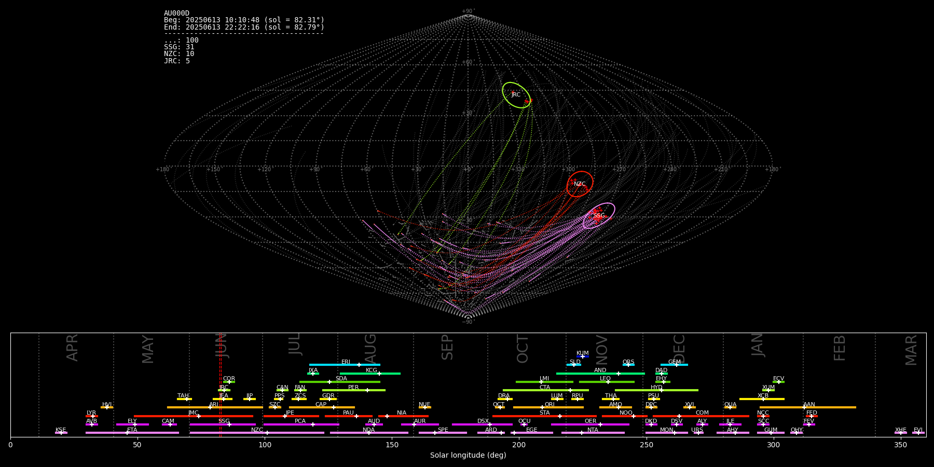Click the 'Beg: 20250613 10:10:48' line
The image size is (934, 467).
[x=244, y=20]
